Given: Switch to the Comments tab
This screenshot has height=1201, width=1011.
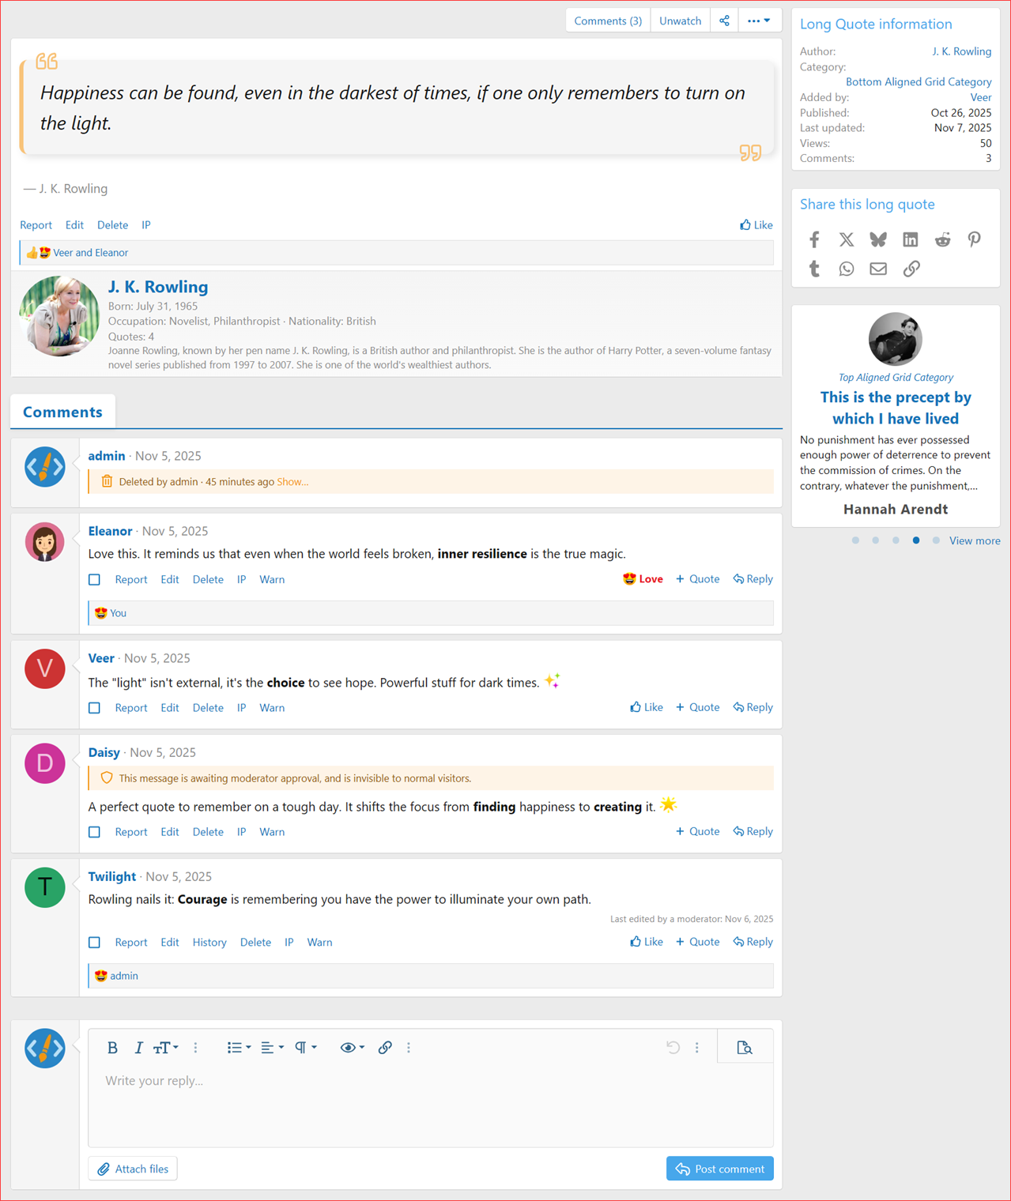Looking at the screenshot, I should click(62, 411).
